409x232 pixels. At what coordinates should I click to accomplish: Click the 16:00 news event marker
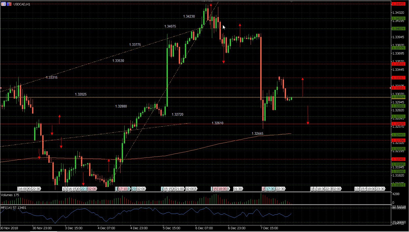[22, 189]
